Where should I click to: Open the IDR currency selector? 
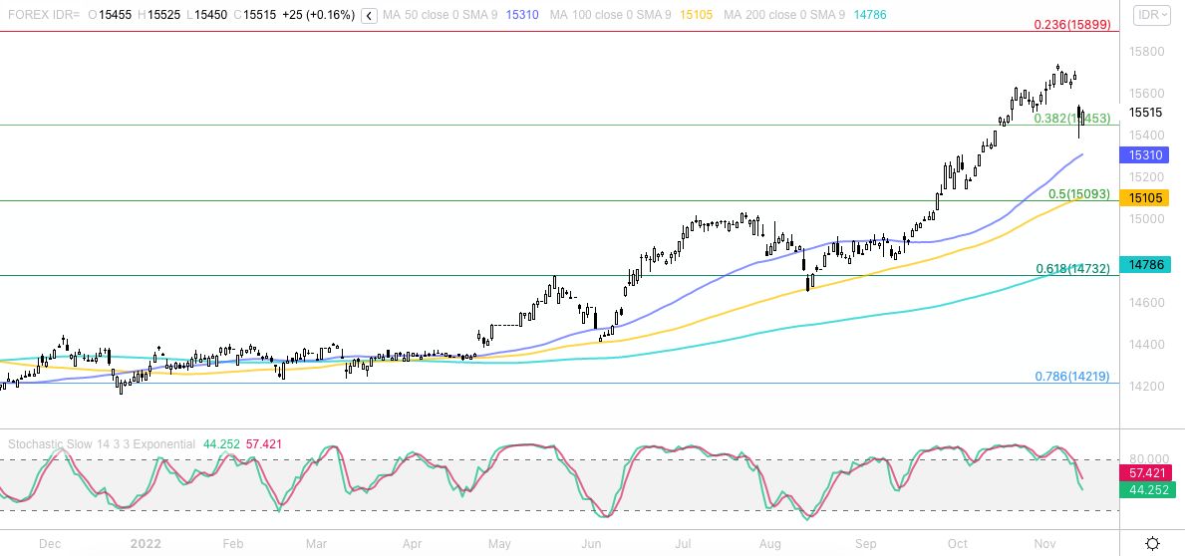coord(1152,15)
